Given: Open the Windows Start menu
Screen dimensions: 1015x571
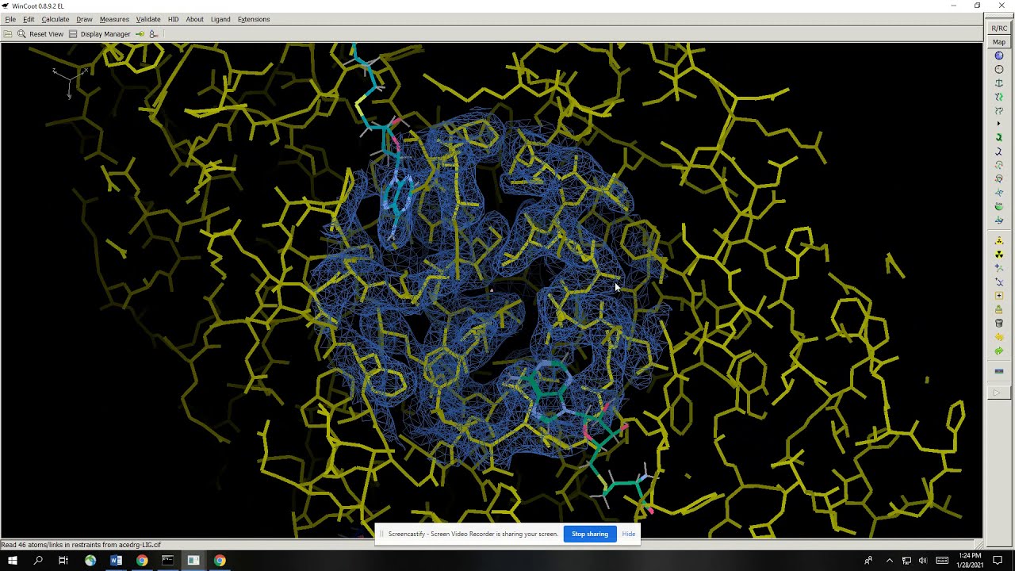Looking at the screenshot, I should tap(12, 561).
